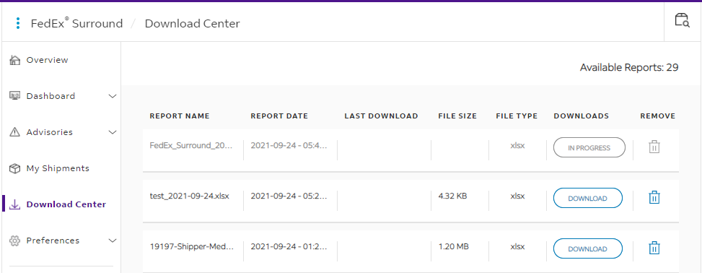Viewport: 702px width, 273px height.
Task: Click FILE TYPE column header
Action: point(517,116)
